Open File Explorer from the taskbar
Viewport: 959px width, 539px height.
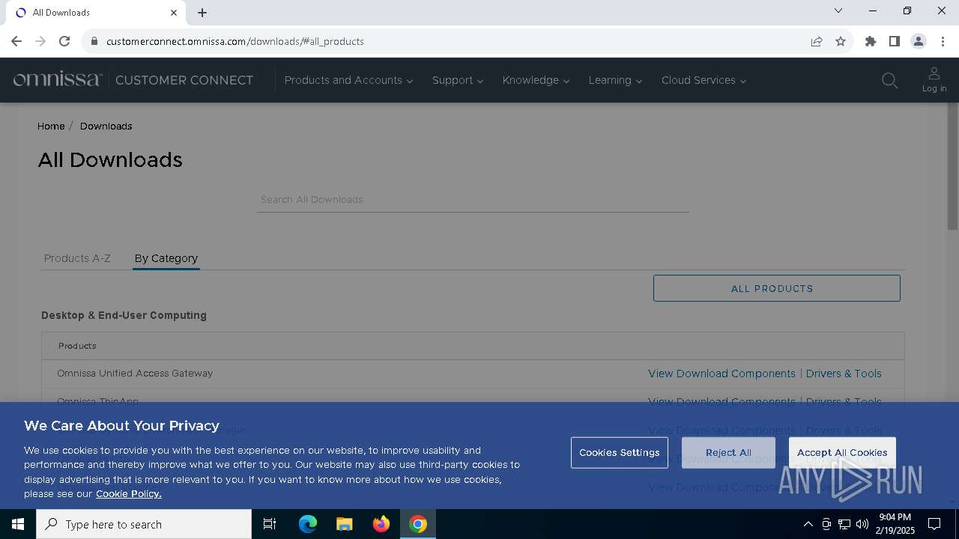[344, 524]
